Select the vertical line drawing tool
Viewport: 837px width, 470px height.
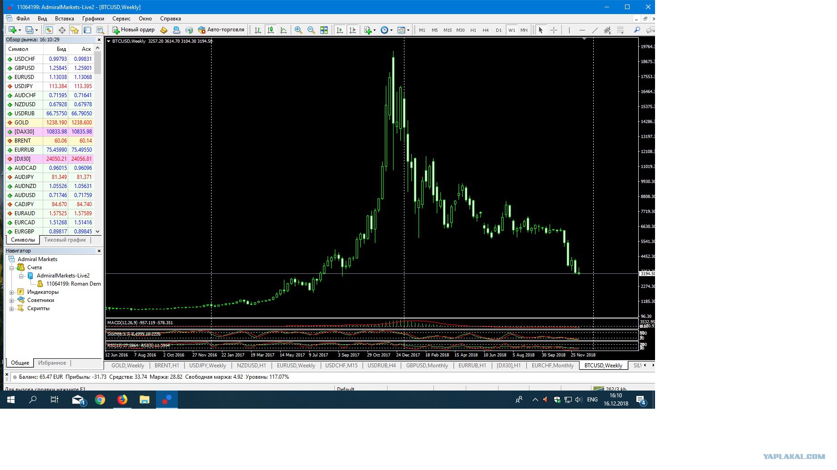569,30
